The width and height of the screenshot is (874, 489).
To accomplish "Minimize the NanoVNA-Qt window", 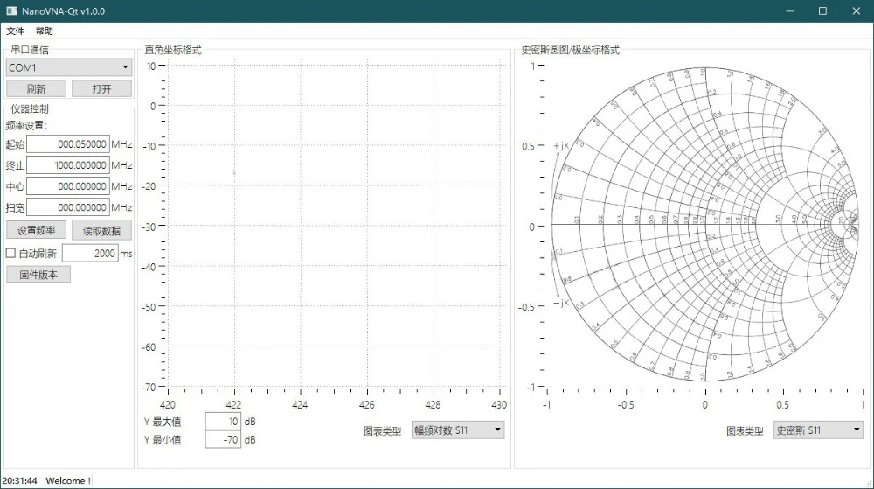I will point(789,11).
